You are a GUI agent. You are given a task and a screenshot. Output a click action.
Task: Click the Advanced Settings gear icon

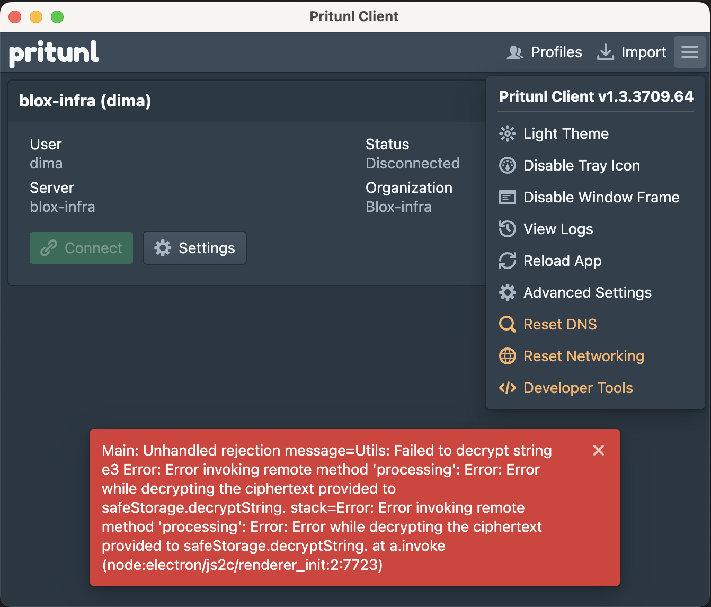508,292
